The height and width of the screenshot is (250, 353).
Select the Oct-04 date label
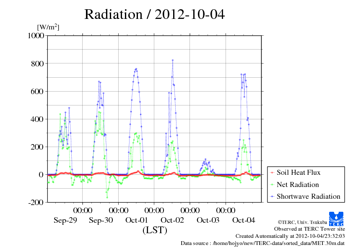tap(244, 220)
